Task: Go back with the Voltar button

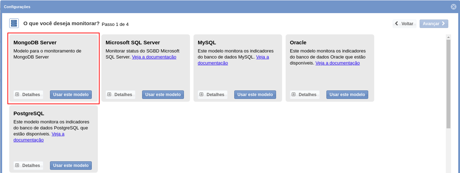Action: click(x=404, y=24)
